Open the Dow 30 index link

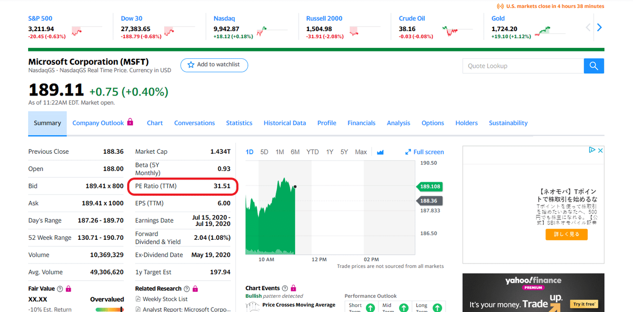(x=131, y=19)
